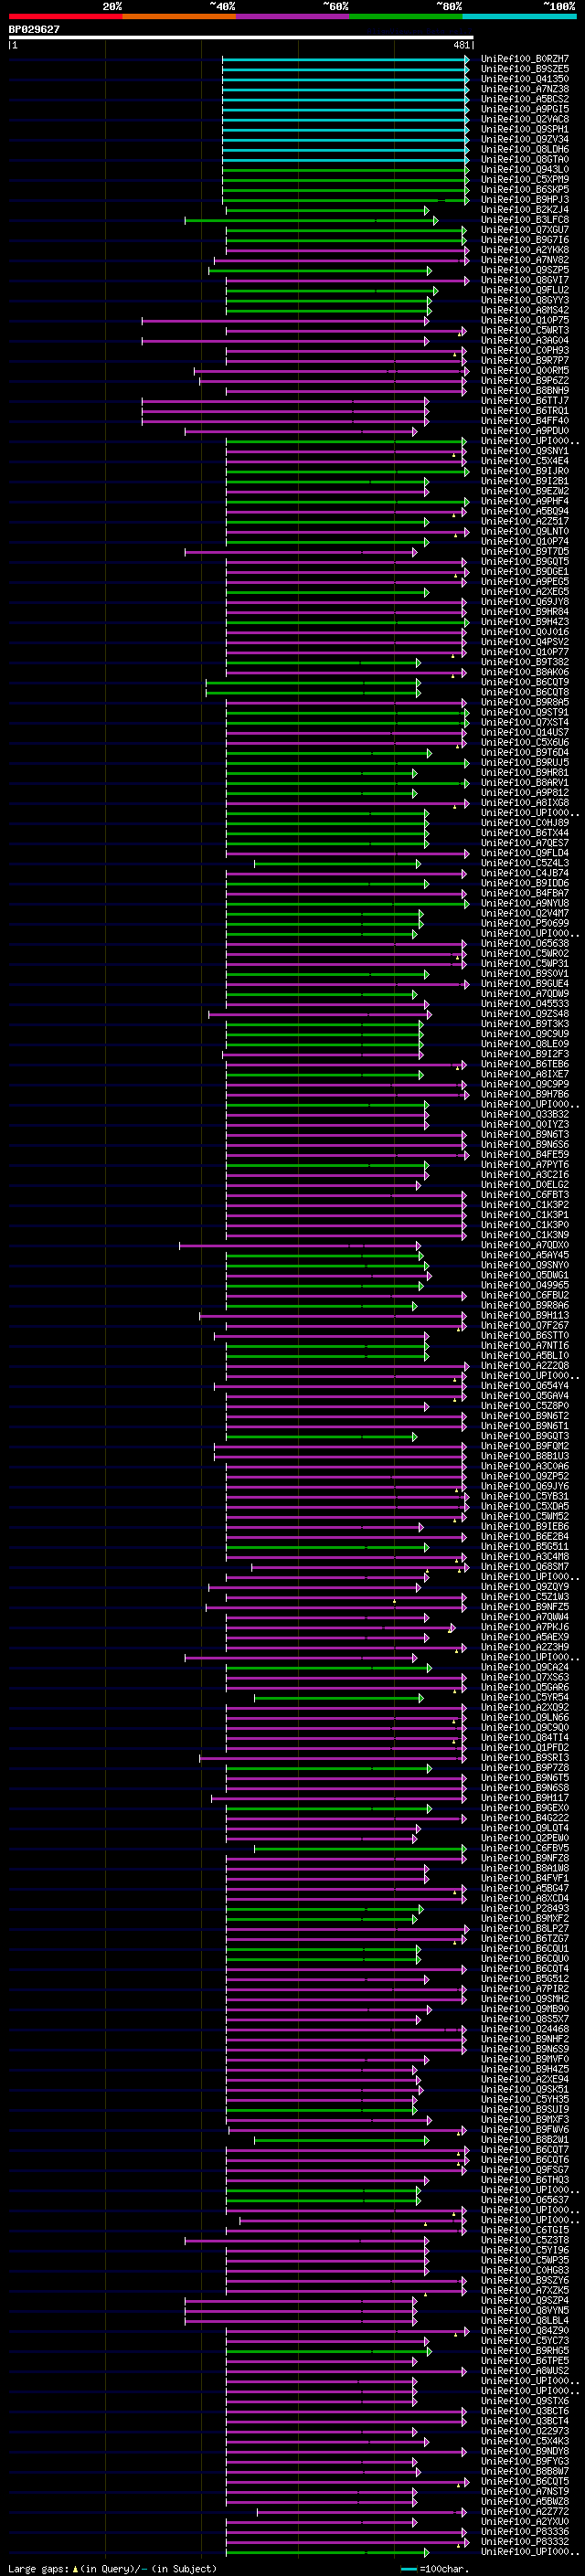The height and width of the screenshot is (2576, 585).
Task: Click the '=100char.' scale legend
Action: (444, 2568)
